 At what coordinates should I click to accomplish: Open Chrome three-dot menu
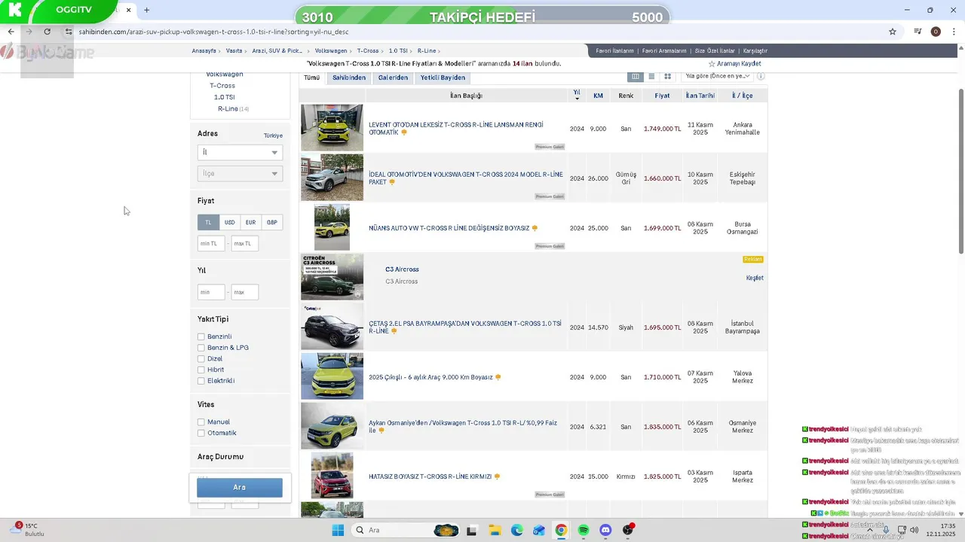point(954,32)
